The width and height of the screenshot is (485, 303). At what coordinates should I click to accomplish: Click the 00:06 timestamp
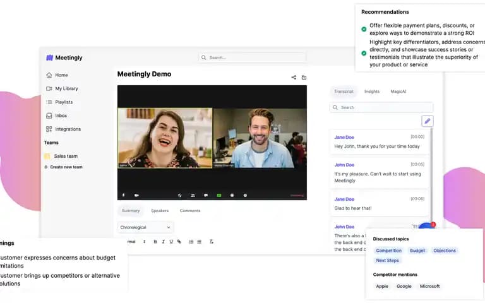pos(417,199)
